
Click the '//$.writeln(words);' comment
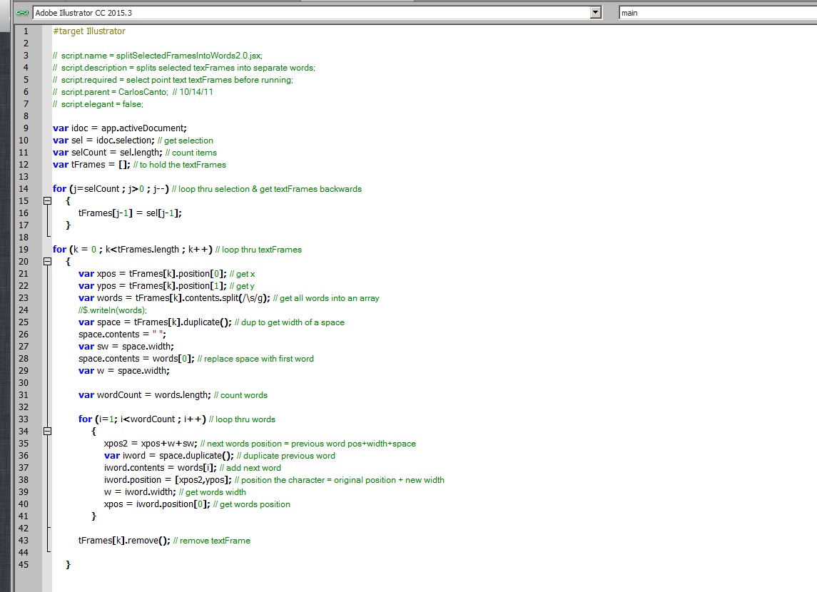click(x=113, y=310)
